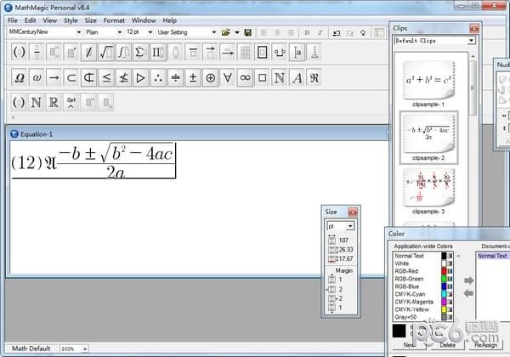
Task: Select Gray=50 in the color list
Action: coord(405,317)
